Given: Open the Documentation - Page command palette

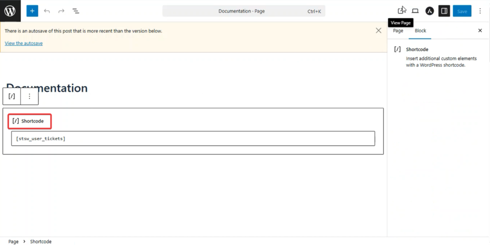Looking at the screenshot, I should click(x=244, y=11).
